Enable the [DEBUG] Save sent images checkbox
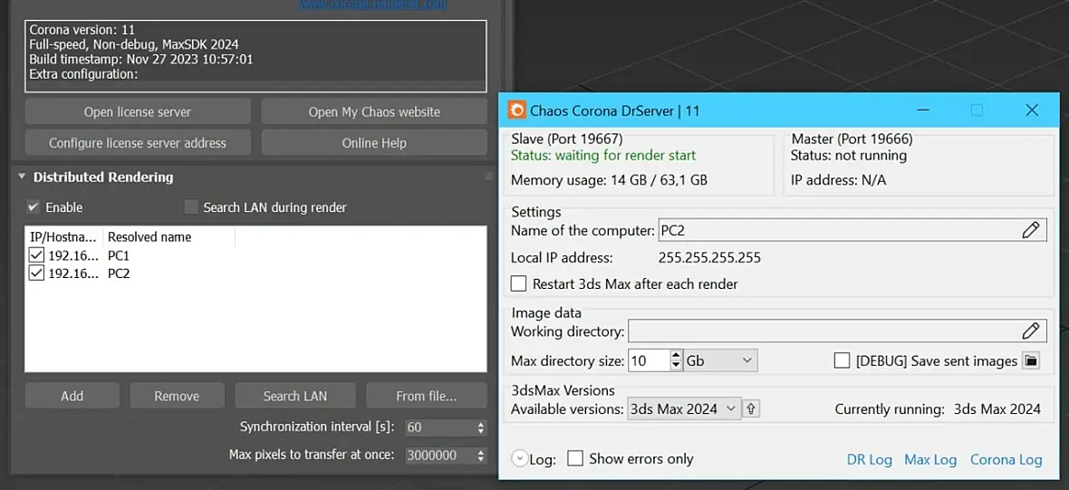The width and height of the screenshot is (1069, 490). coord(842,360)
